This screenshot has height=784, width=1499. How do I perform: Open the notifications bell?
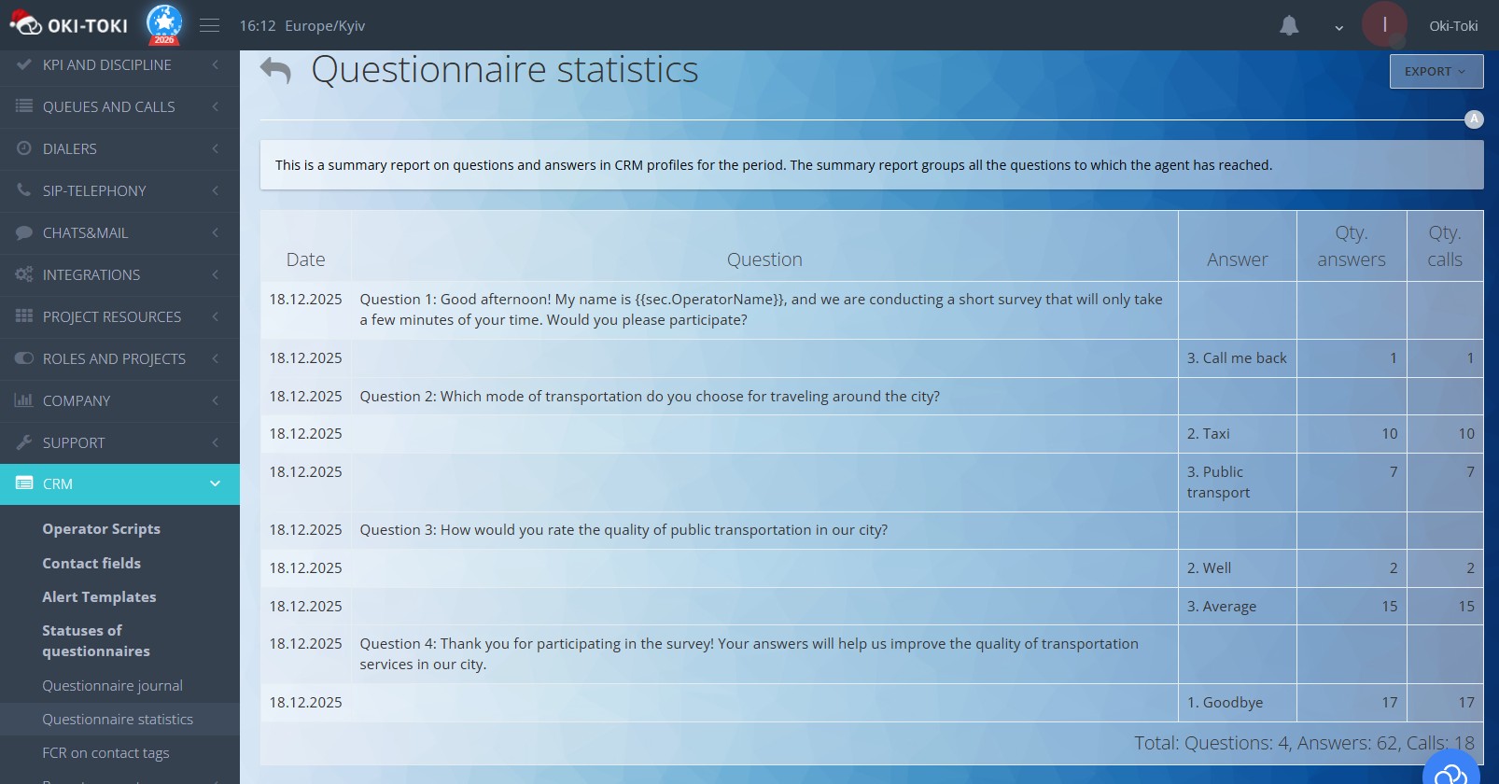point(1289,26)
